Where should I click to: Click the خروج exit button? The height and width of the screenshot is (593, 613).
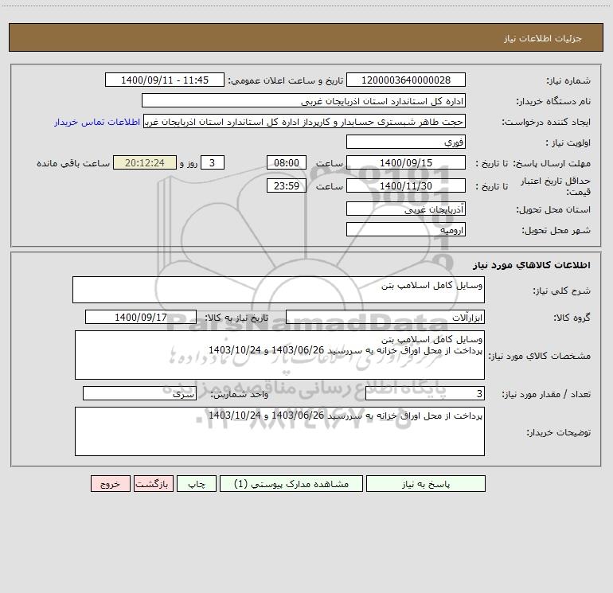pyautogui.click(x=110, y=483)
